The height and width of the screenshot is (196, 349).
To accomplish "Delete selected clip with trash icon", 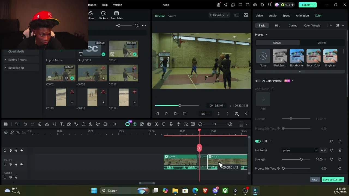I will point(40,124).
